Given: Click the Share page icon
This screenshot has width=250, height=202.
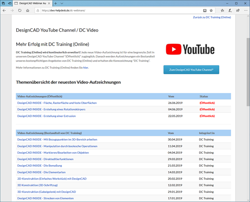Looking at the screenshot, I should pyautogui.click(x=238, y=11).
